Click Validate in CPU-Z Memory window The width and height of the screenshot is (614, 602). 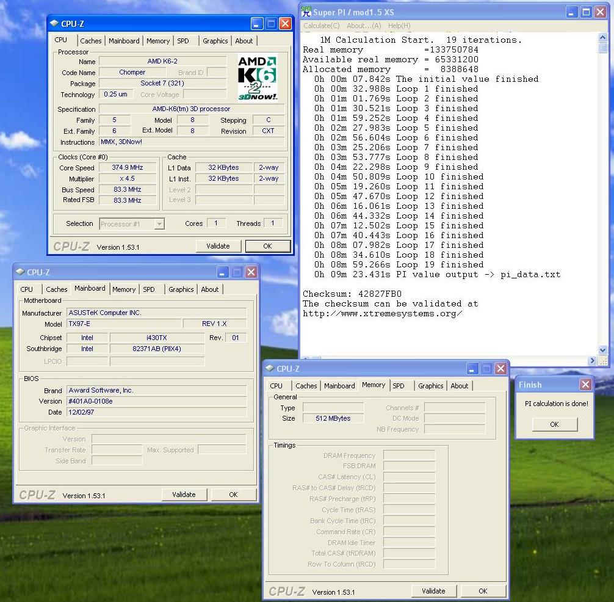[x=433, y=590]
